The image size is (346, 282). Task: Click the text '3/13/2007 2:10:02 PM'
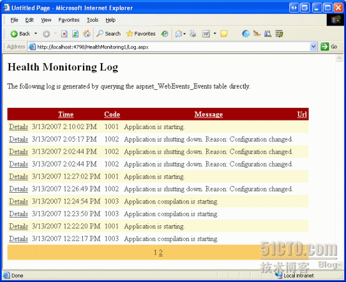point(64,127)
